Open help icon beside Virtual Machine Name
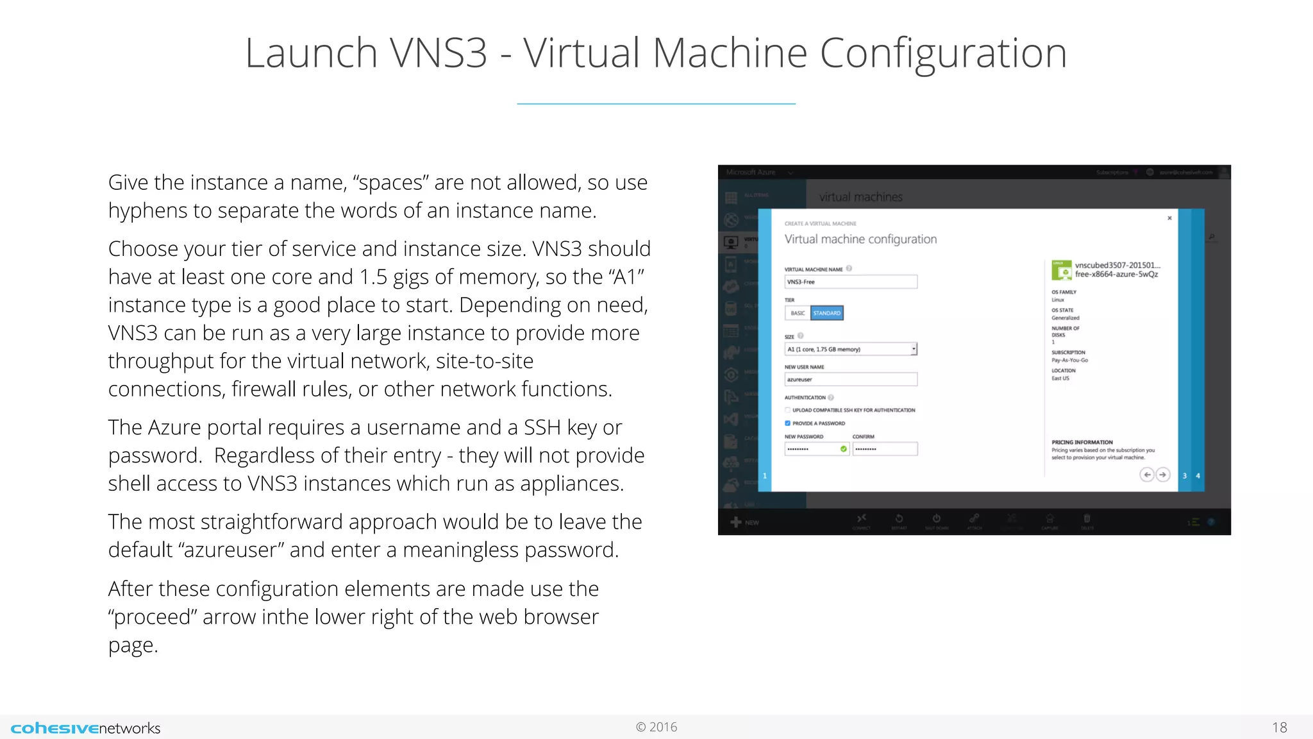 pyautogui.click(x=849, y=268)
